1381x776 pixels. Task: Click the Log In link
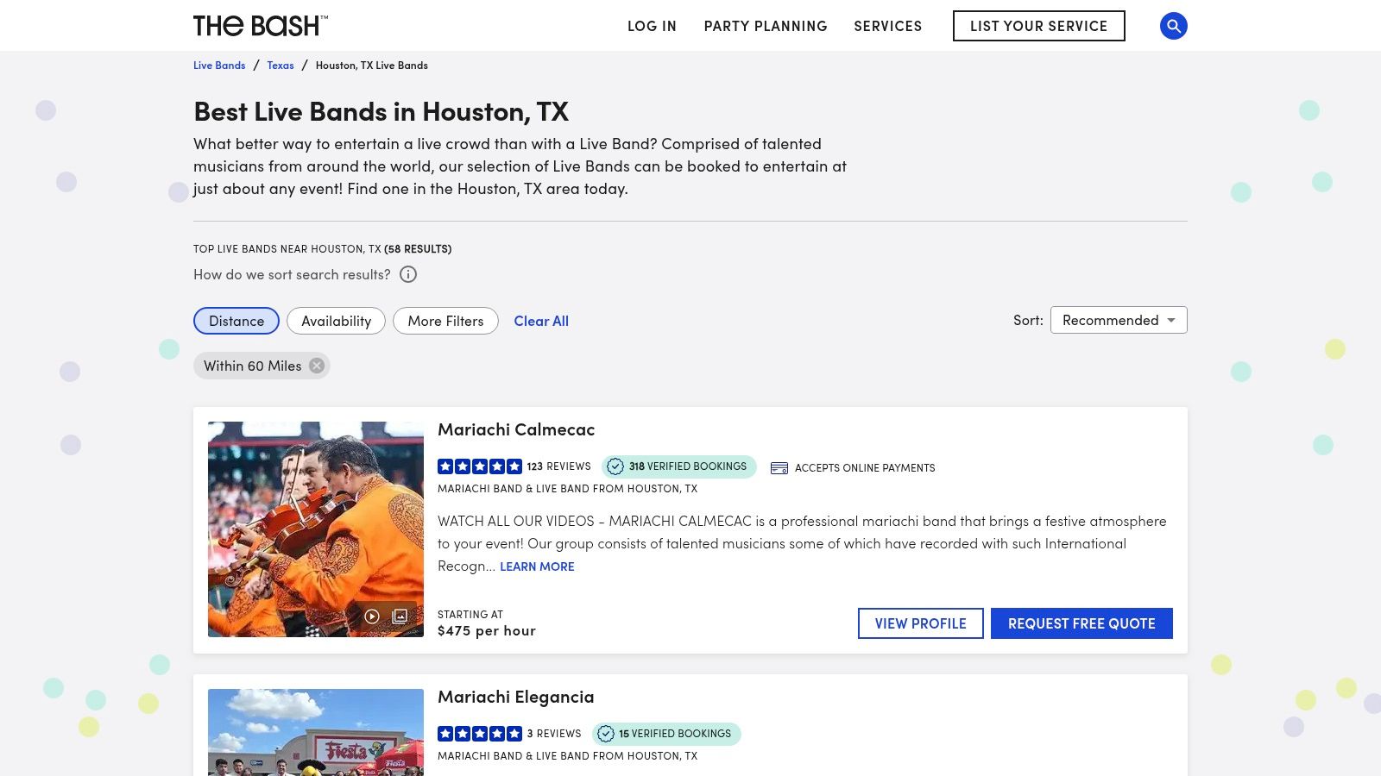coord(652,26)
